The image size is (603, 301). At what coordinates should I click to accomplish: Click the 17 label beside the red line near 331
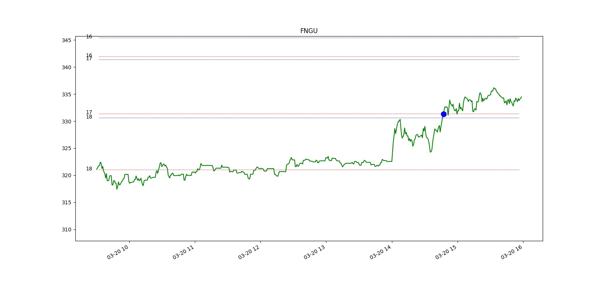tap(89, 112)
